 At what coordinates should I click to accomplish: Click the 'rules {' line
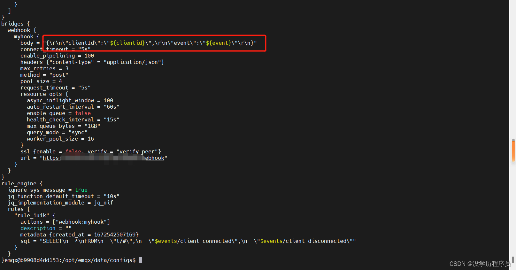click(x=19, y=209)
